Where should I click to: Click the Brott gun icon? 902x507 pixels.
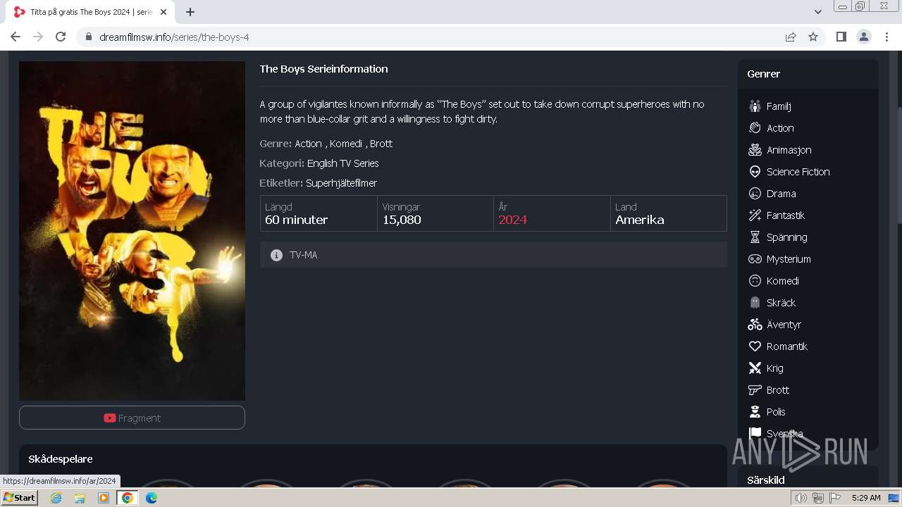(755, 390)
